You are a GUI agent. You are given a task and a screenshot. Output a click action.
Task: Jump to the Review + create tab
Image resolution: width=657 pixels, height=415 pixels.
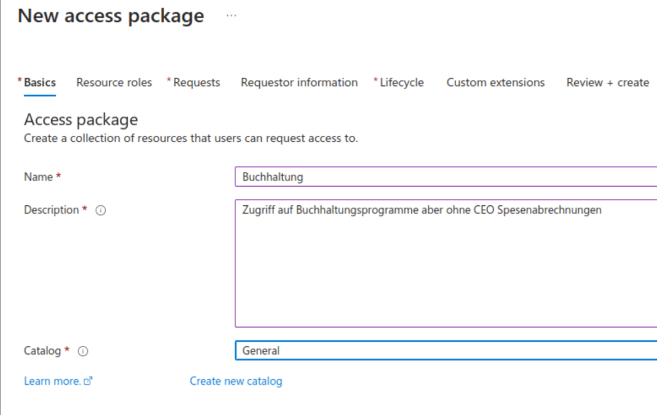click(x=608, y=83)
